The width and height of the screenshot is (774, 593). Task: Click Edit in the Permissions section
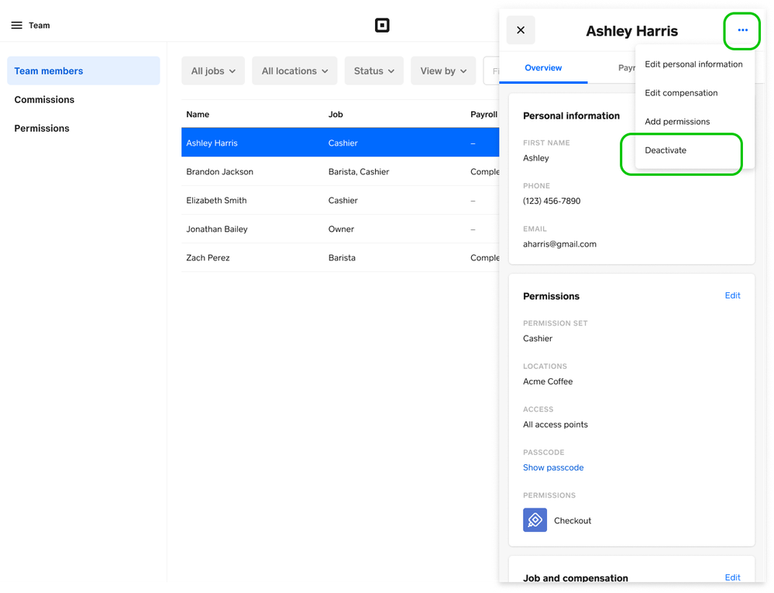(732, 295)
